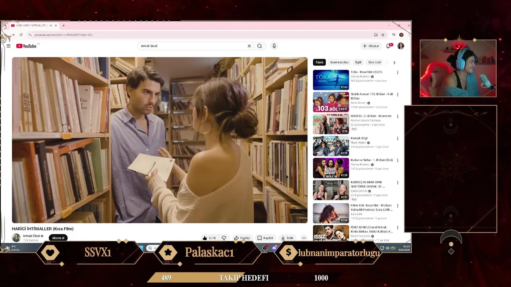The image size is (511, 287).
Task: Open options menu for Toka Kısa Film
Action: point(397,73)
